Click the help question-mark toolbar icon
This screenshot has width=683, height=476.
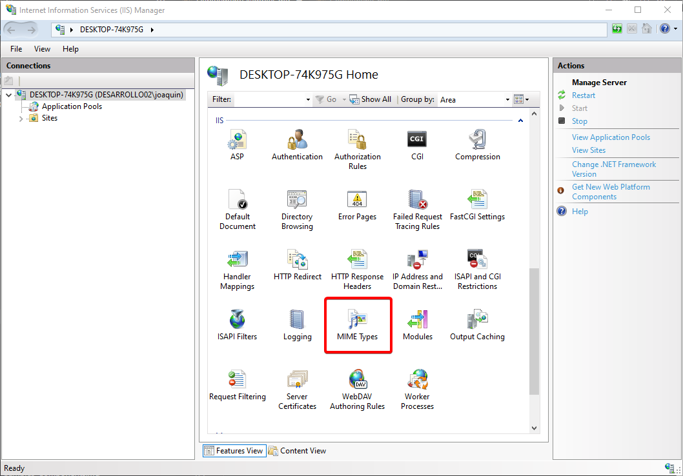tap(664, 29)
